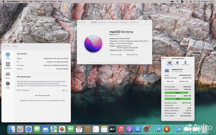
Task: Click the serial number C02T40WXGTDY
Action: (129, 50)
